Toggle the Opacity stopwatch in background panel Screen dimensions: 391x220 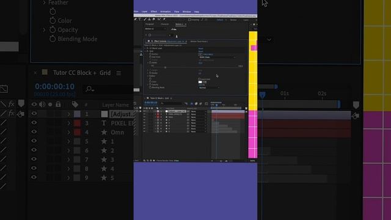point(53,30)
